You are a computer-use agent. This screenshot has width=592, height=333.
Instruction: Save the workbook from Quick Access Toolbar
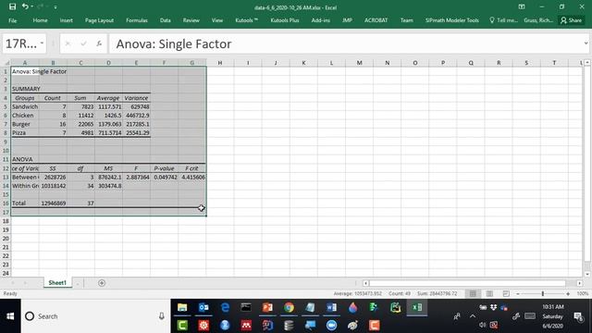(12, 6)
